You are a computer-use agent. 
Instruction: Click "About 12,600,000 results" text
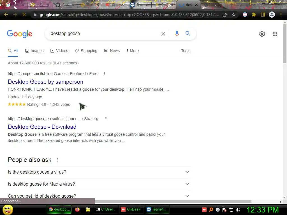click(30, 63)
